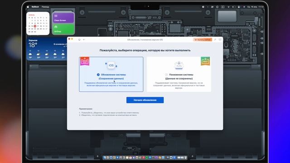Click the heading "Пожалуйста, выберите операцию"
This screenshot has height=163, width=290.
click(145, 50)
